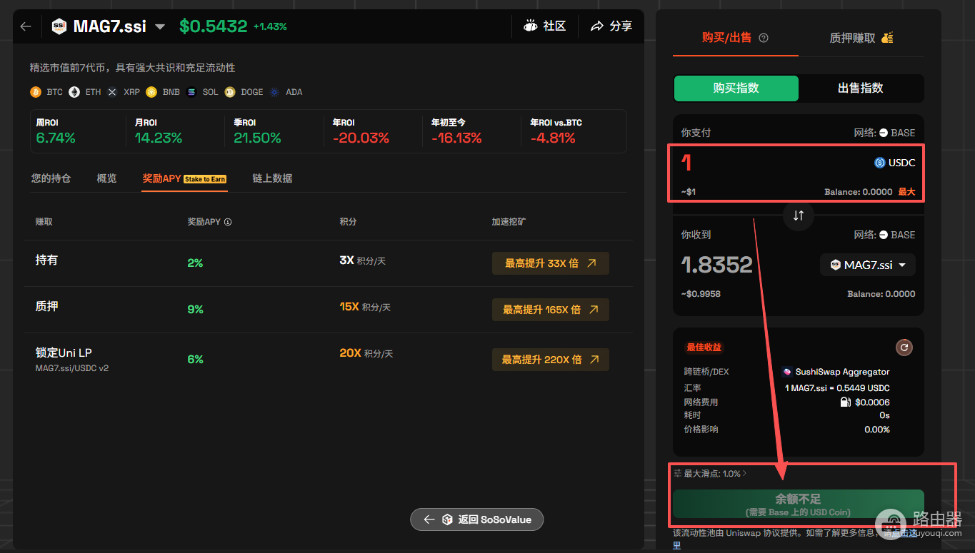Screen dimensions: 975x553
Task: Click info icon next to 奖励APY header
Action: (x=228, y=222)
